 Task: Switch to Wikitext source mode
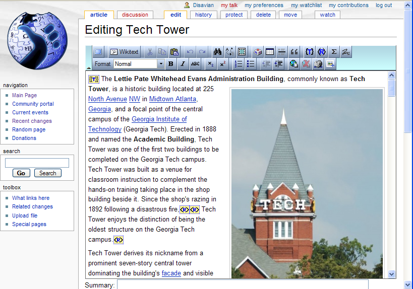[x=125, y=52]
